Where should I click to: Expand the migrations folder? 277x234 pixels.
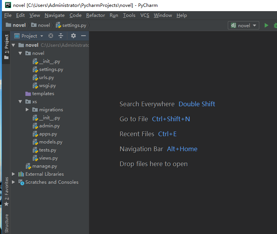coord(27,110)
